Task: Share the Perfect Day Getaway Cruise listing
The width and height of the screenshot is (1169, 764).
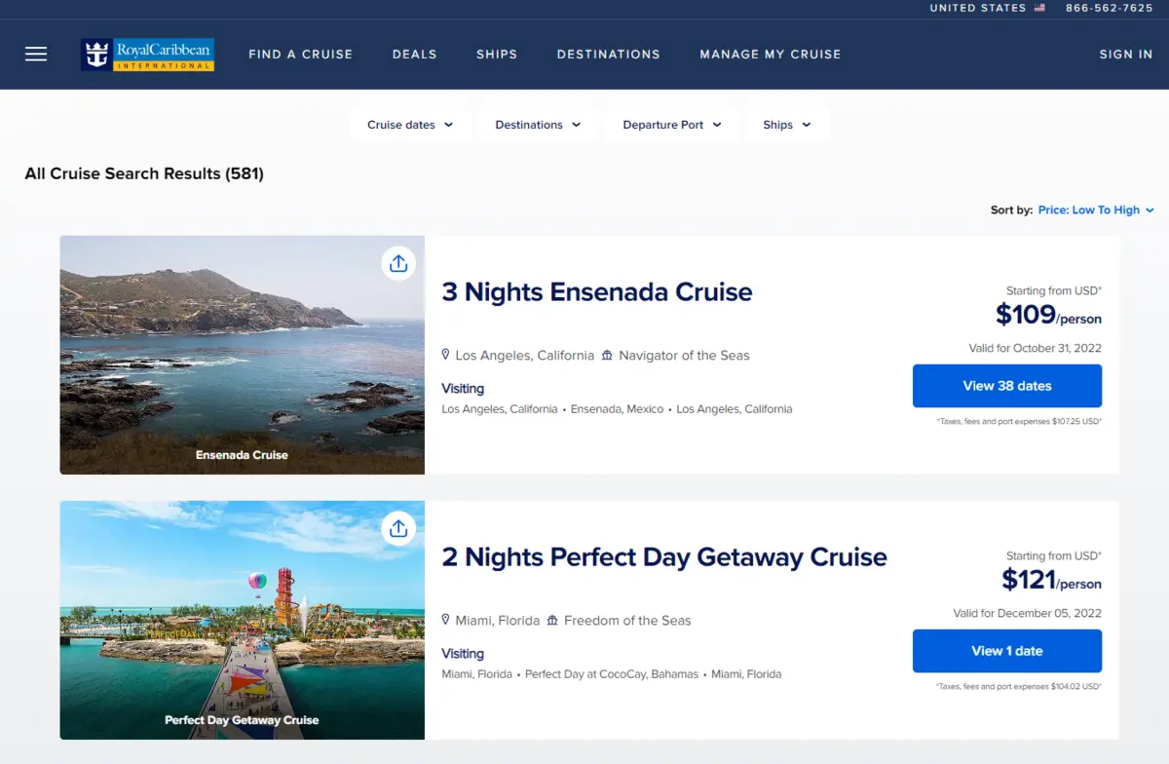Action: tap(397, 528)
